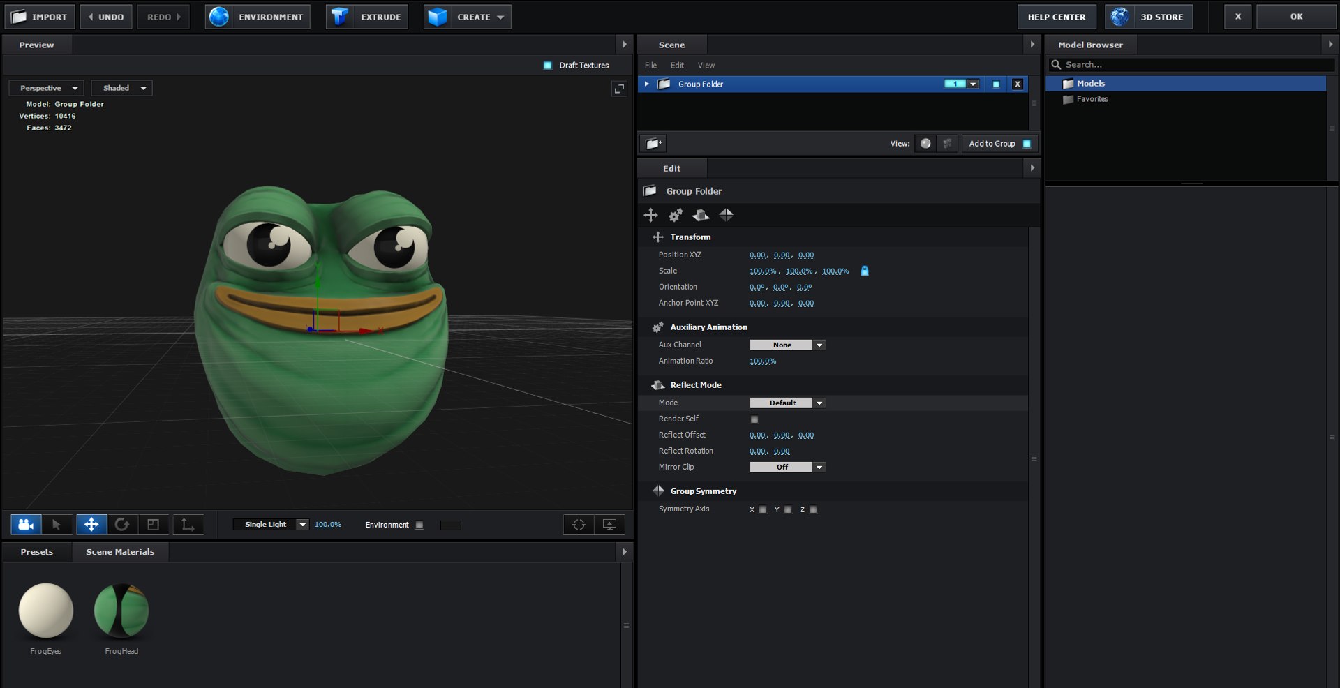This screenshot has height=688, width=1340.
Task: Select the Model Browser tab
Action: pyautogui.click(x=1090, y=45)
